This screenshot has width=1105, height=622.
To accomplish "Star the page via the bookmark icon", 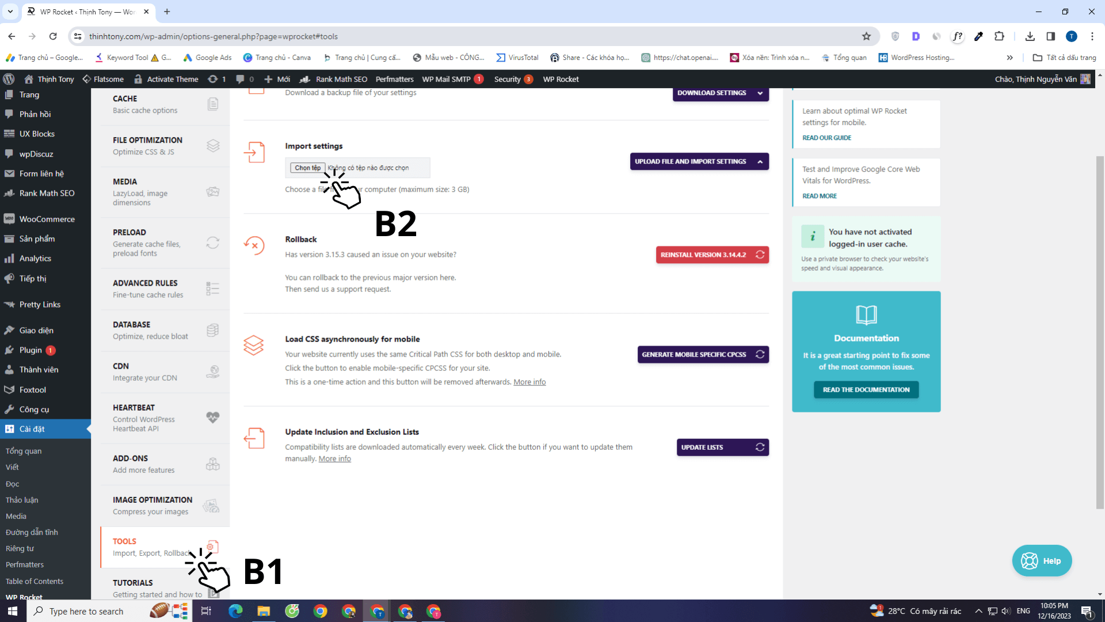I will [x=867, y=36].
